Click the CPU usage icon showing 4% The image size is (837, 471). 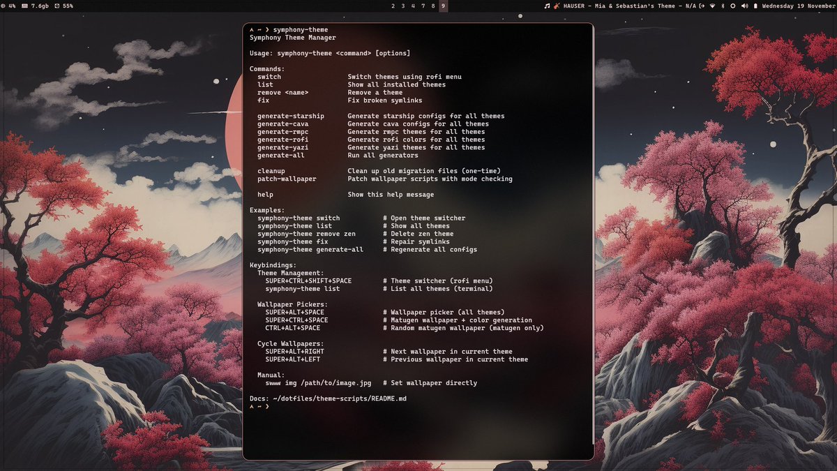click(7, 6)
